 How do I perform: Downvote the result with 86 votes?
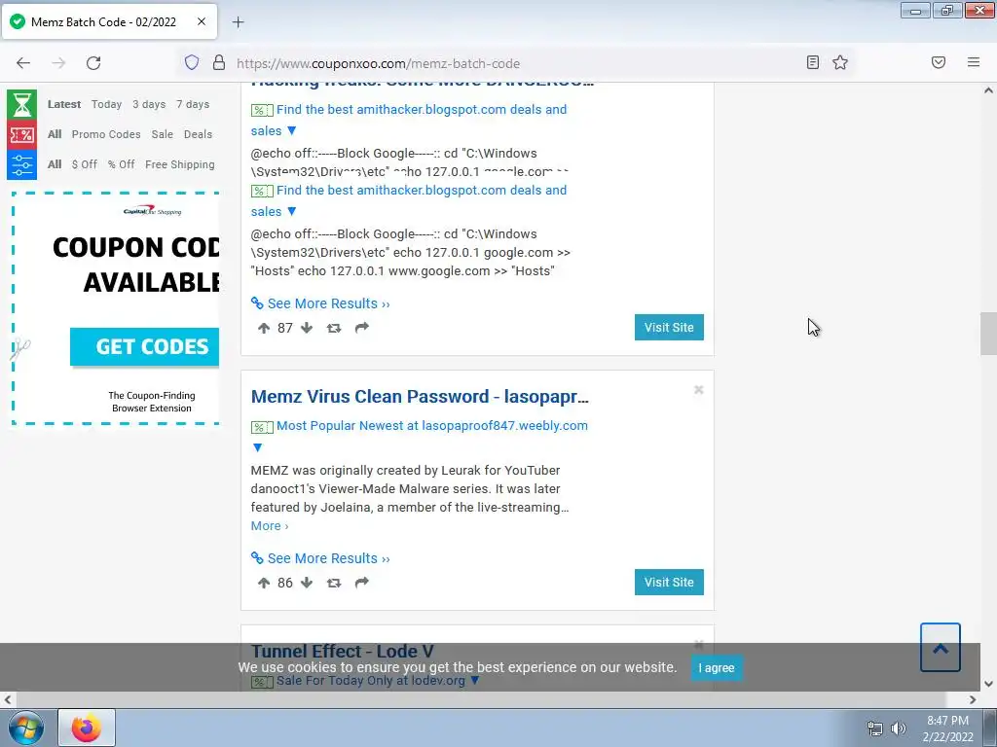[x=307, y=583]
